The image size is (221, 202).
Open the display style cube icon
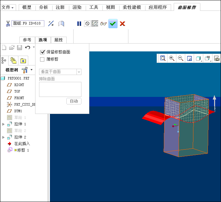[198, 58]
